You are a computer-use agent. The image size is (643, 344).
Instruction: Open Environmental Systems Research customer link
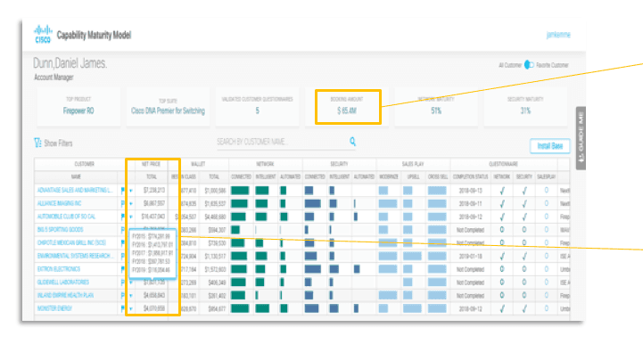[x=75, y=256]
